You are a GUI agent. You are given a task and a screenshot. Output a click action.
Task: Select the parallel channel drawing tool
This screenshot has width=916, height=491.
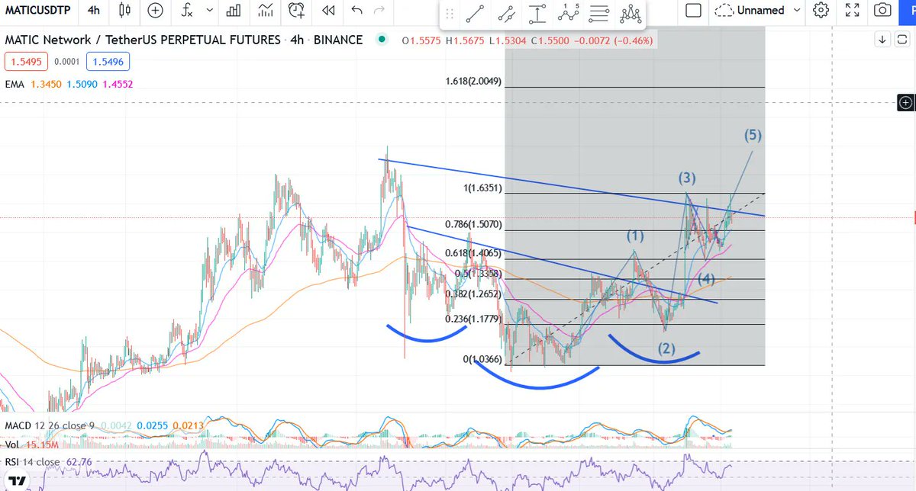506,14
